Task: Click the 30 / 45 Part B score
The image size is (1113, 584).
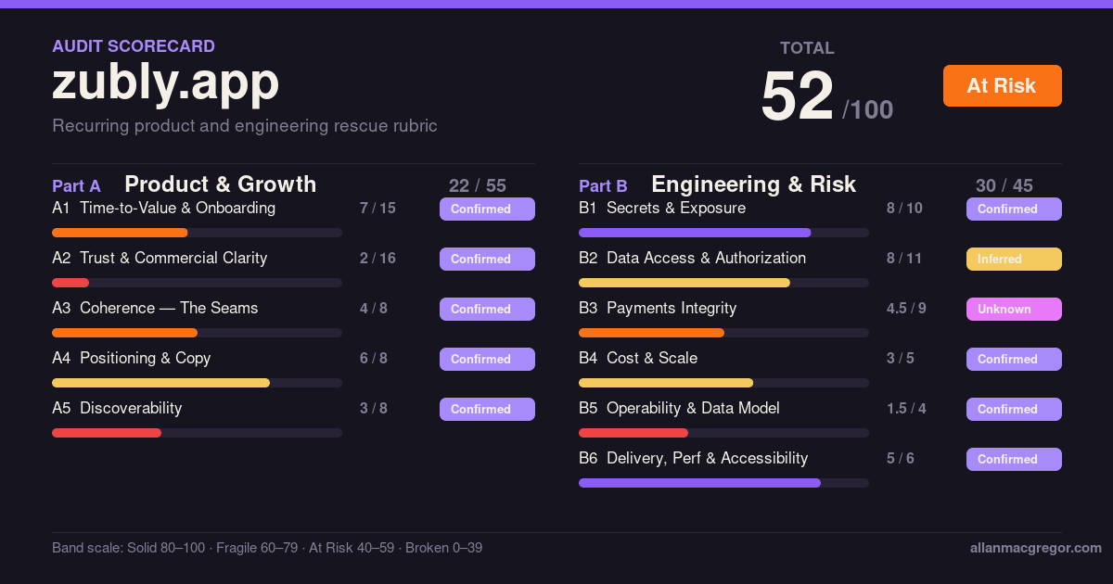Action: click(x=1004, y=186)
